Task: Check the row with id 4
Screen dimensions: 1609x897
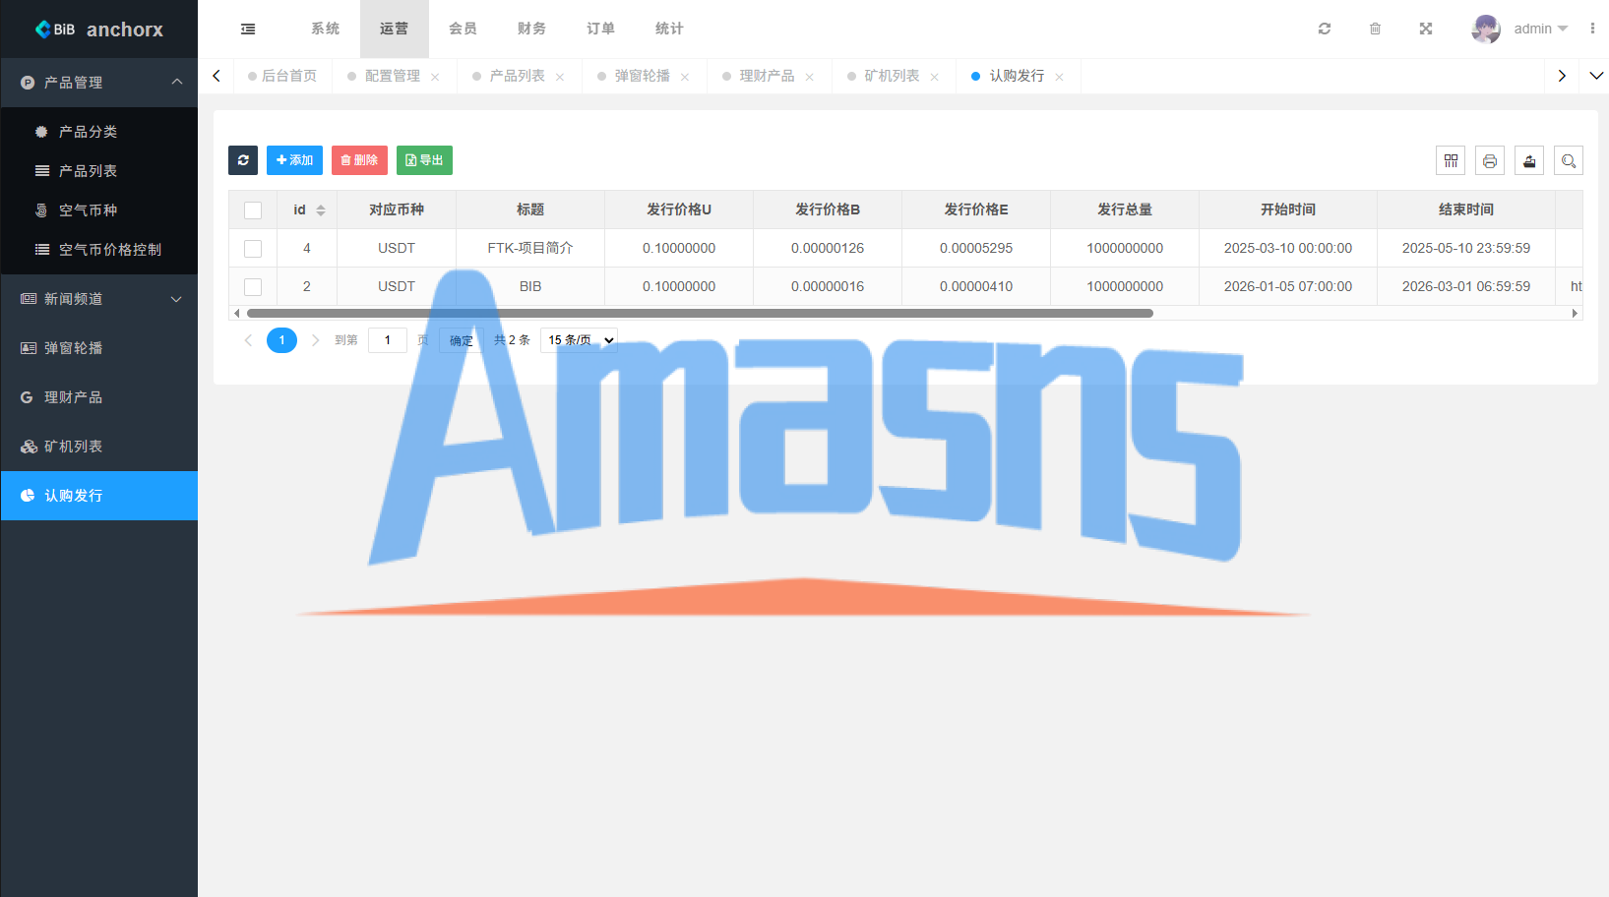Action: click(253, 248)
